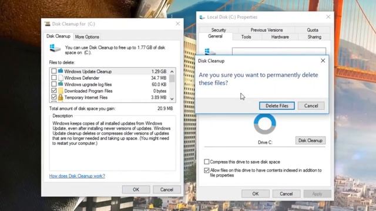The image size is (376, 211).
Task: Close the Disk Cleanup for (C:) window
Action: (177, 23)
